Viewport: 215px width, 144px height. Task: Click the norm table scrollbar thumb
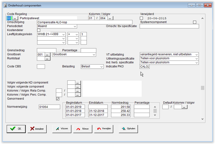coord(155,111)
